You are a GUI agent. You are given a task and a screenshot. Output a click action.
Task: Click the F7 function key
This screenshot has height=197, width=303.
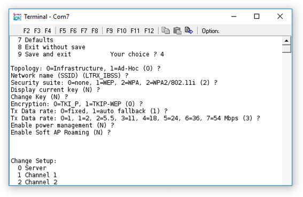click(84, 31)
